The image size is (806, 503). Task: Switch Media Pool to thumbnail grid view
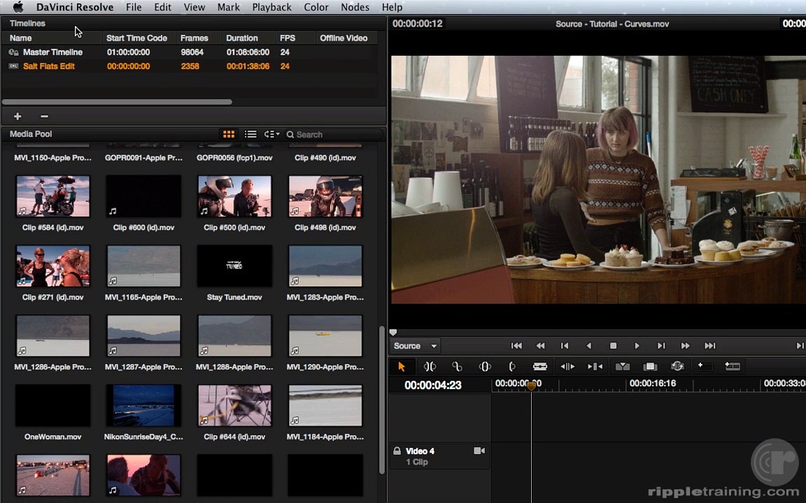coord(229,134)
